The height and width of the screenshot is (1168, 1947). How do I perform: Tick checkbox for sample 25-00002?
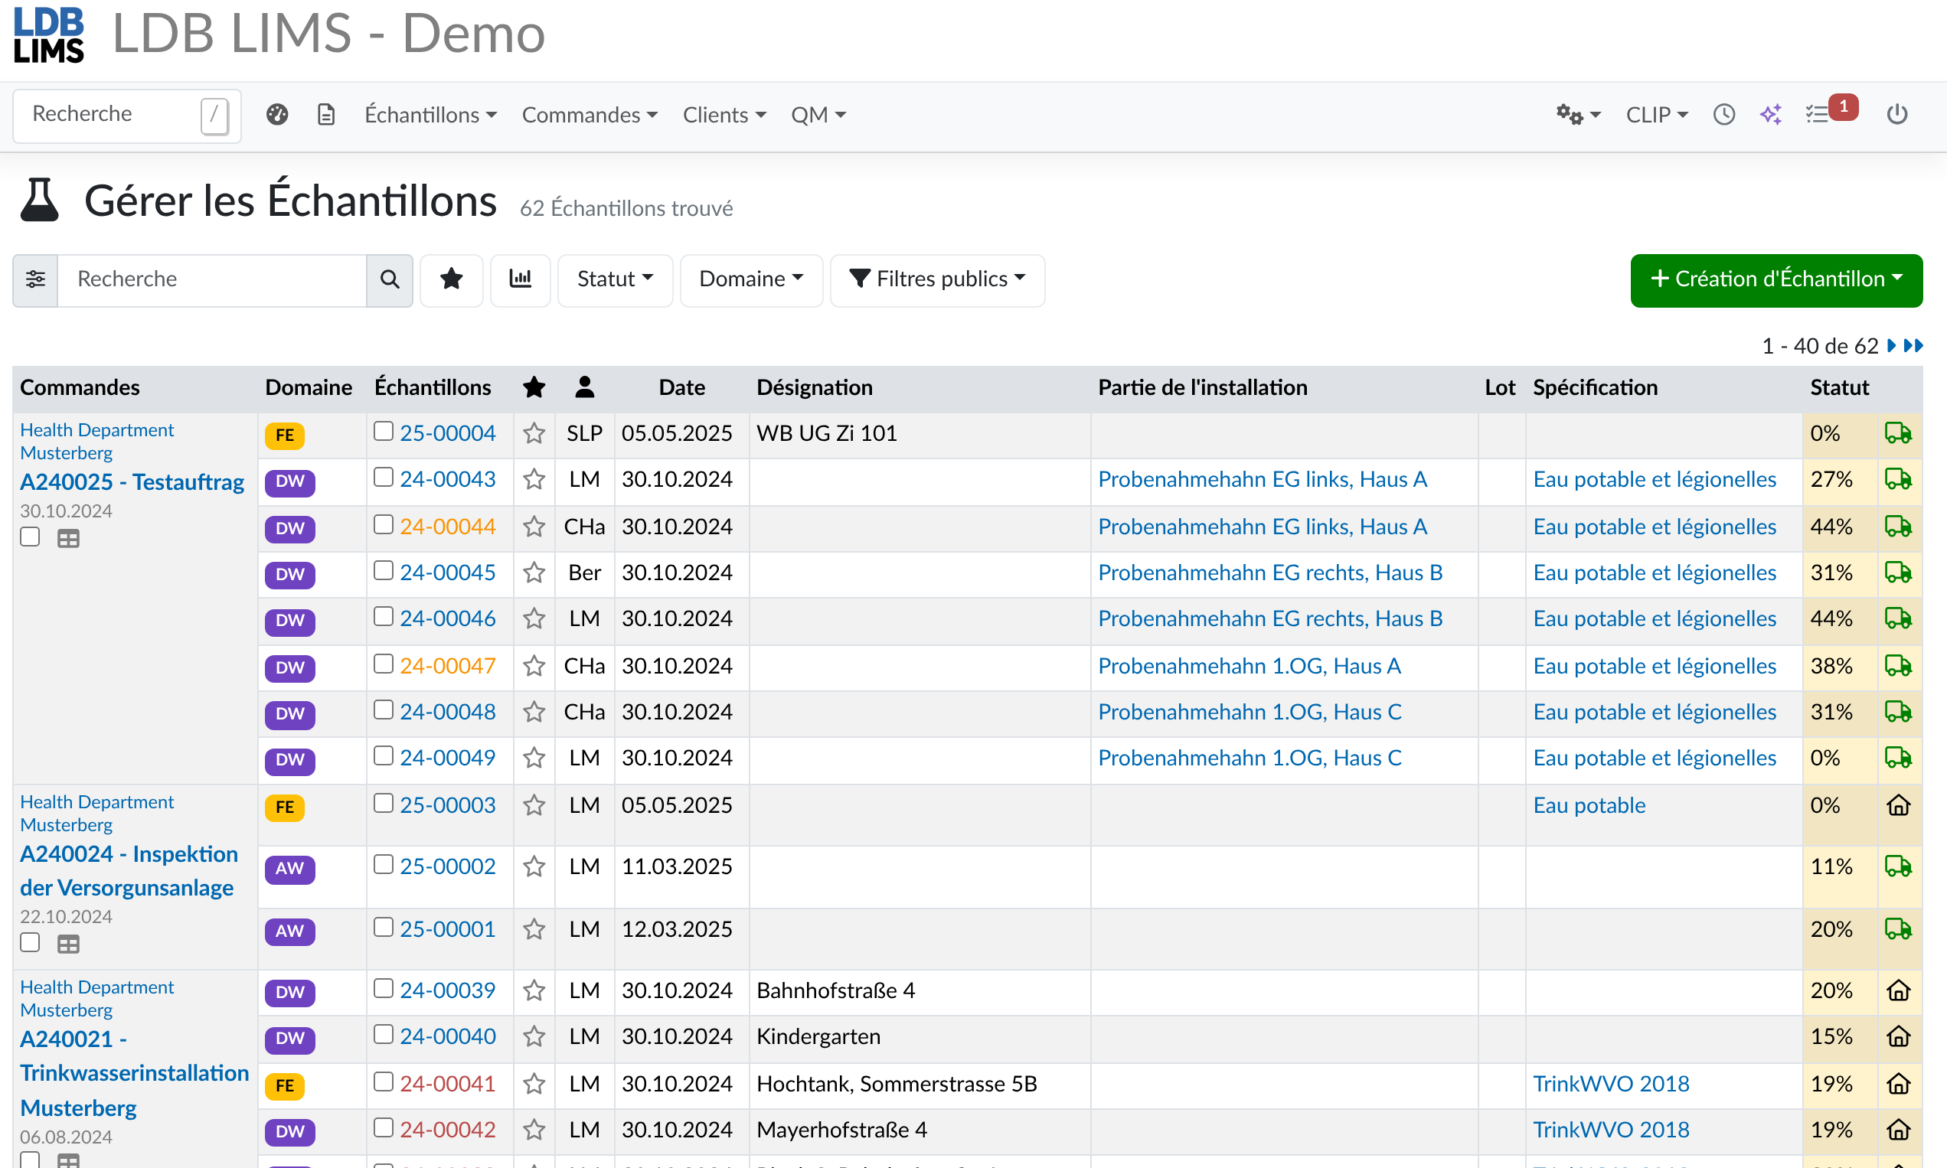(384, 864)
